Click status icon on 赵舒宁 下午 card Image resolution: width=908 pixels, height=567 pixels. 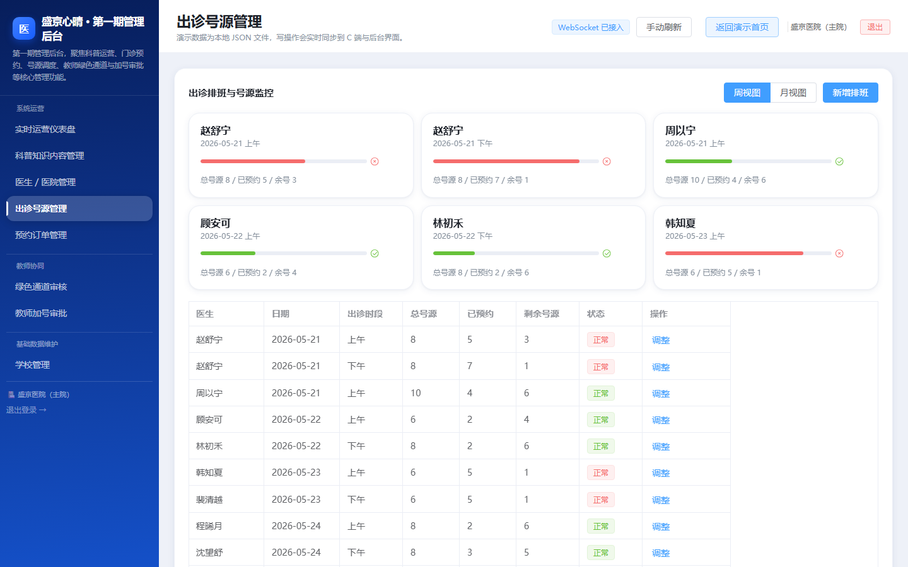point(607,161)
